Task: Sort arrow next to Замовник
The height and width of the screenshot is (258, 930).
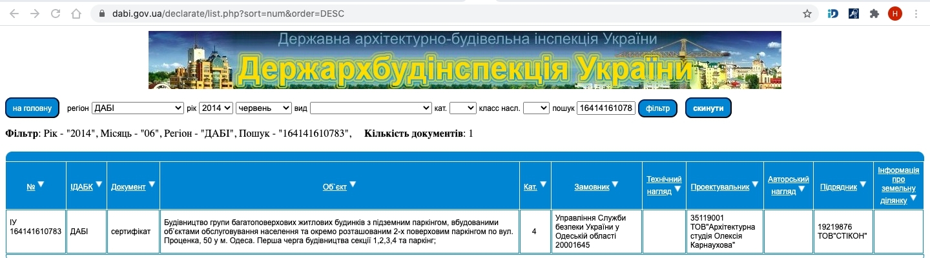Action: click(x=615, y=184)
